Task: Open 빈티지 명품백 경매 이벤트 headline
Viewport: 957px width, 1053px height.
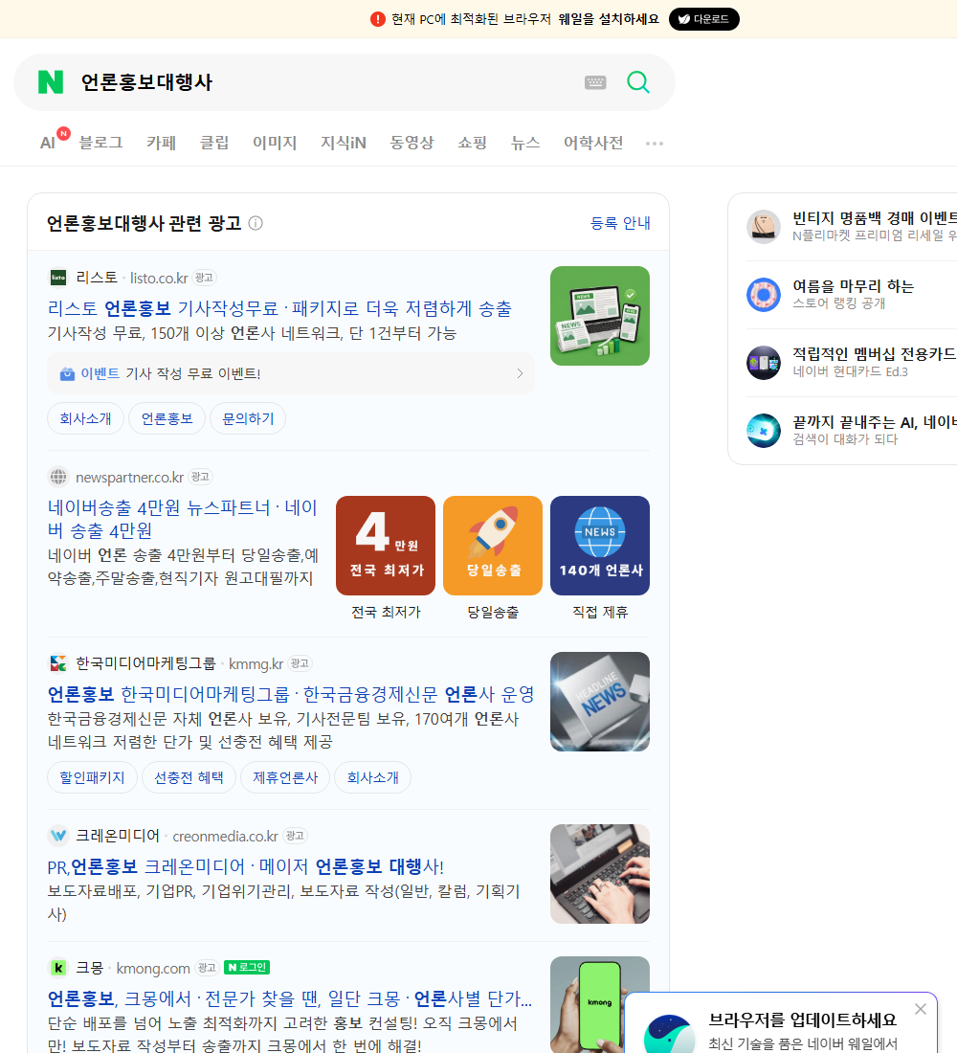Action: [875, 218]
